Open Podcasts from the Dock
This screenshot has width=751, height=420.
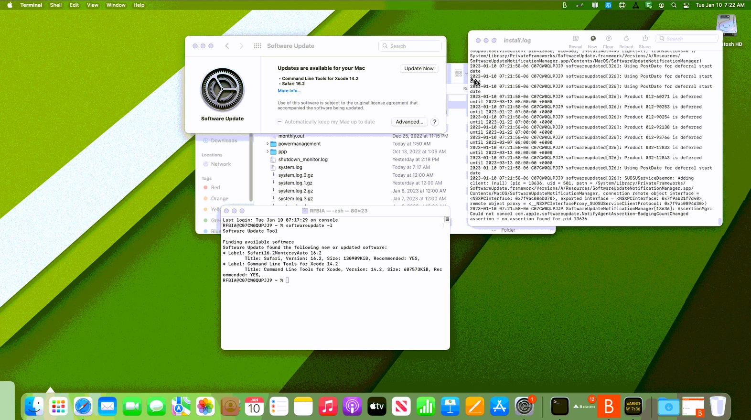(x=352, y=407)
